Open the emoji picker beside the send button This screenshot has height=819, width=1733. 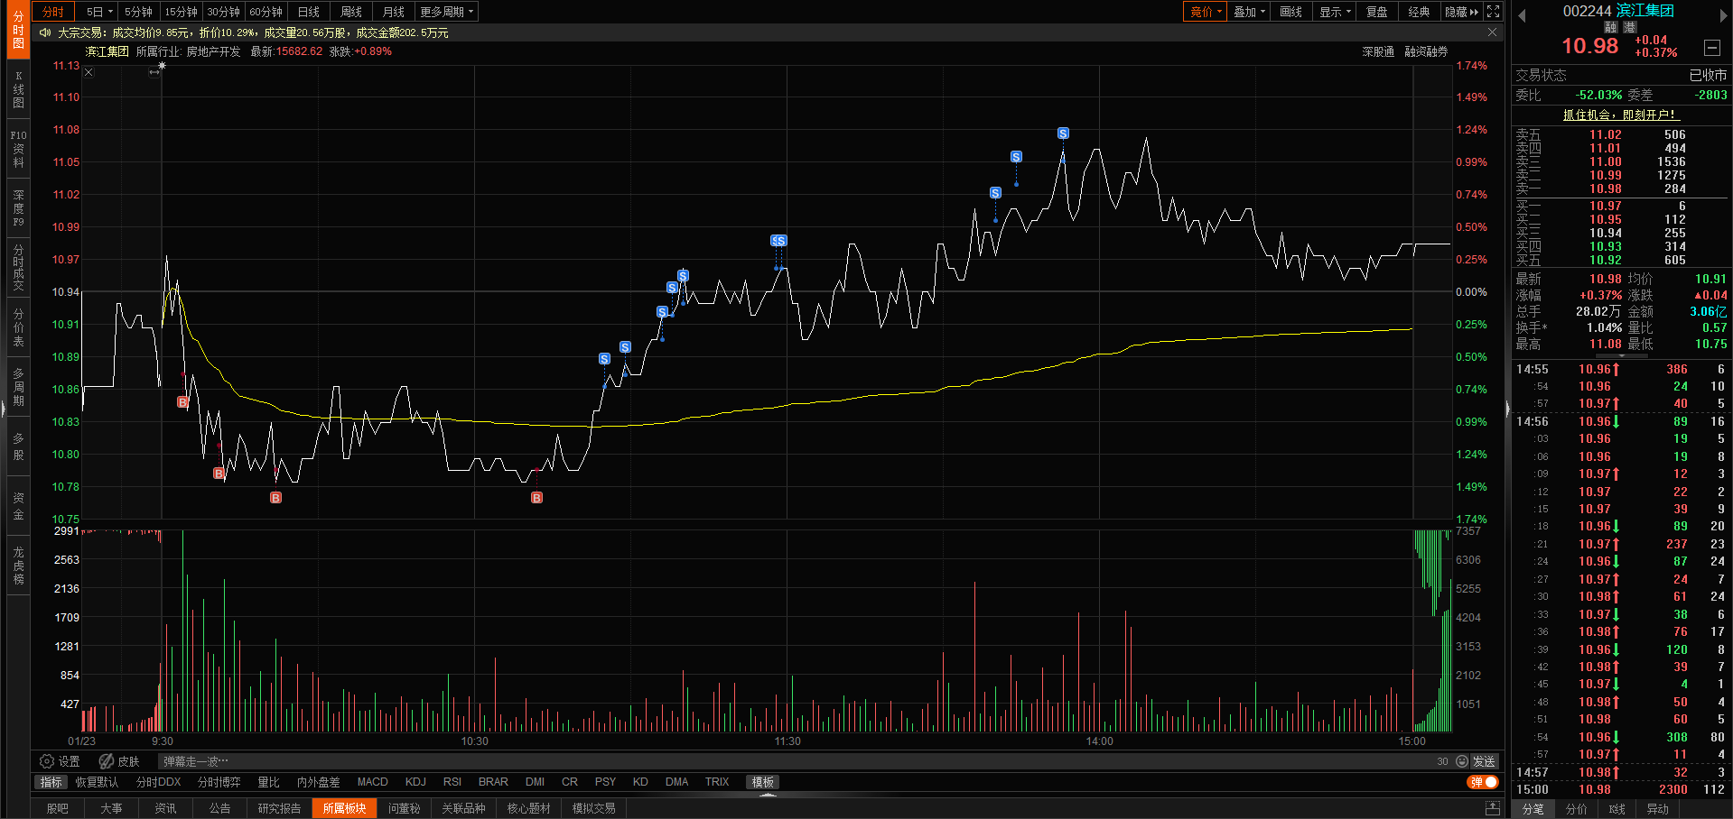[x=1462, y=761]
